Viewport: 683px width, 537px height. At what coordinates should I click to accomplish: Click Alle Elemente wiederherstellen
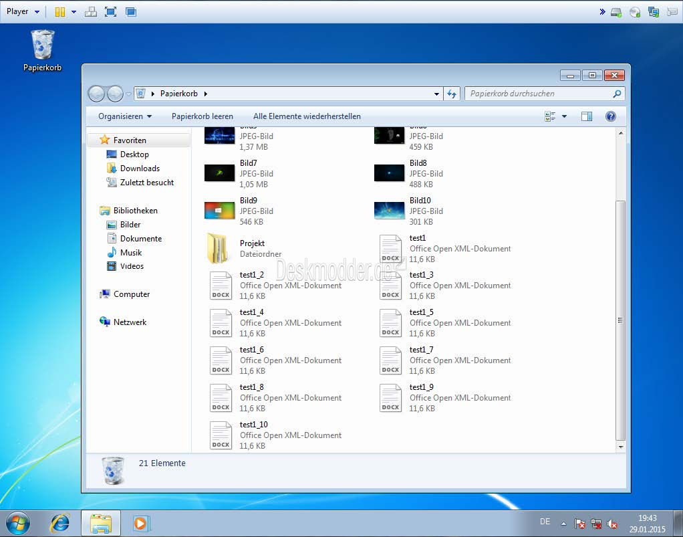click(307, 116)
